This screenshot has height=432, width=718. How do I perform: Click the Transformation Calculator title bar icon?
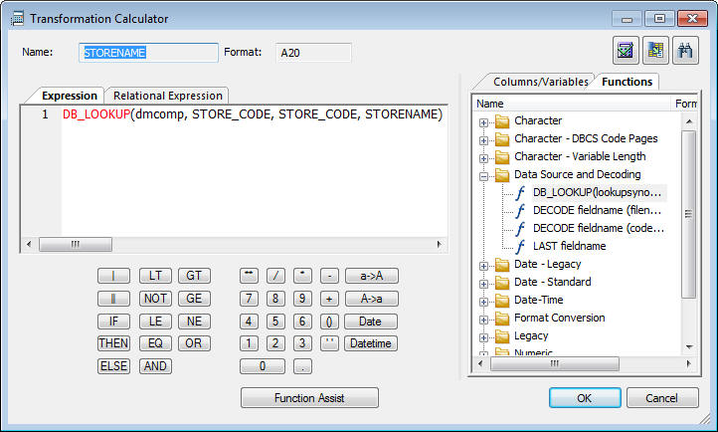click(17, 18)
